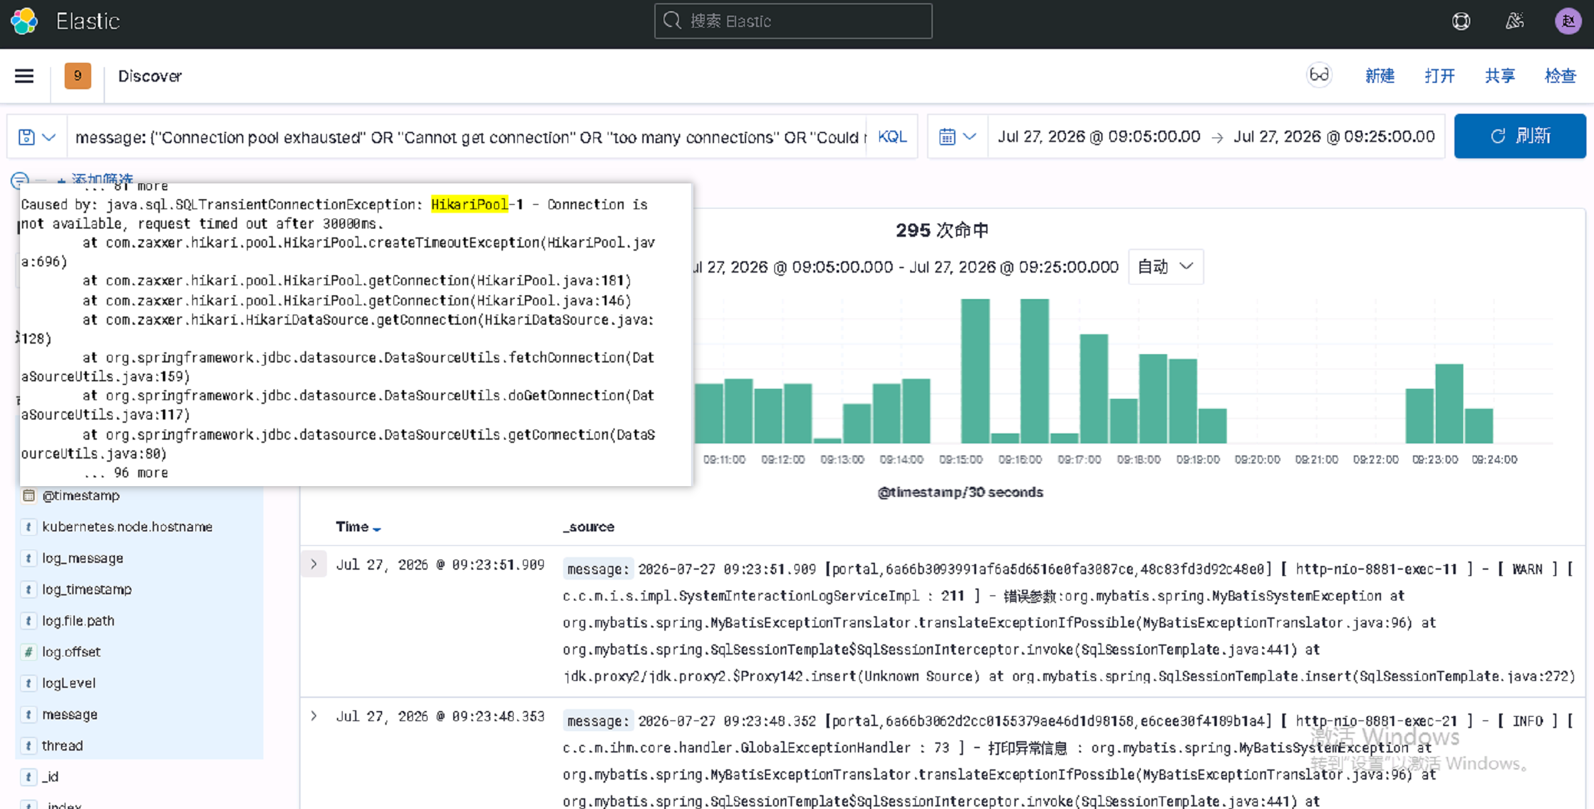This screenshot has height=809, width=1594.
Task: Open the 检查 menu item
Action: pyautogui.click(x=1560, y=76)
